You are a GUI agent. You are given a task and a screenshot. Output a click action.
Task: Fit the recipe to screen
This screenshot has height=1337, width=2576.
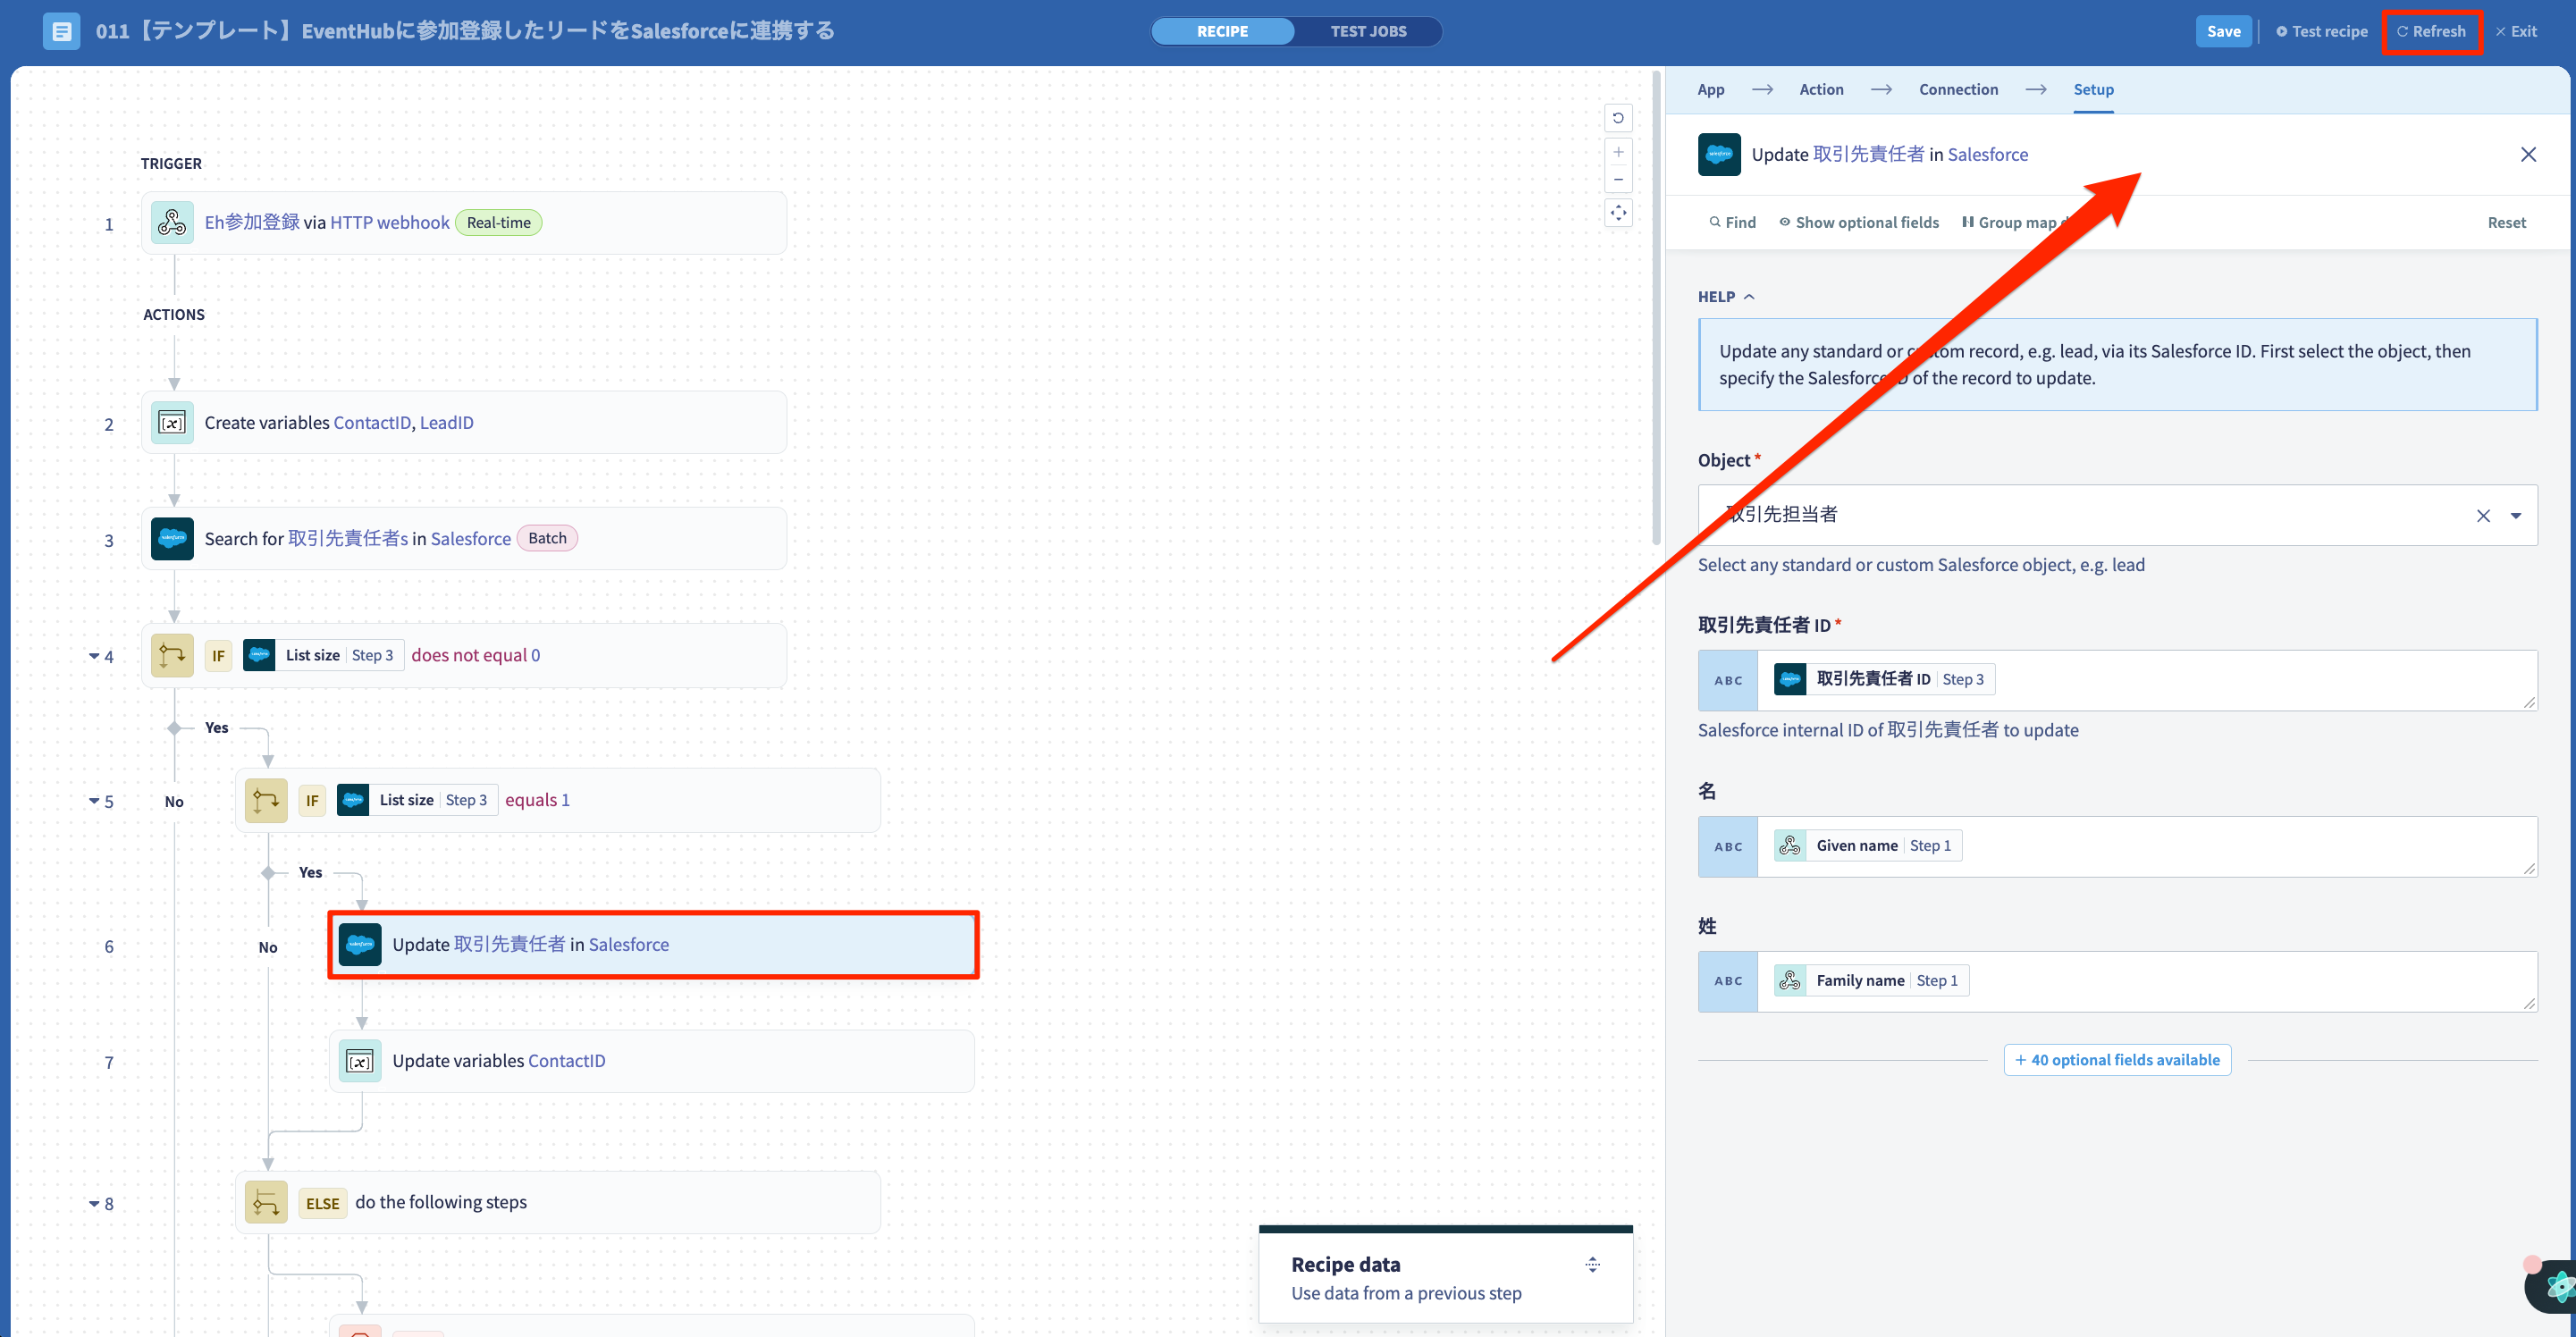click(x=1618, y=213)
